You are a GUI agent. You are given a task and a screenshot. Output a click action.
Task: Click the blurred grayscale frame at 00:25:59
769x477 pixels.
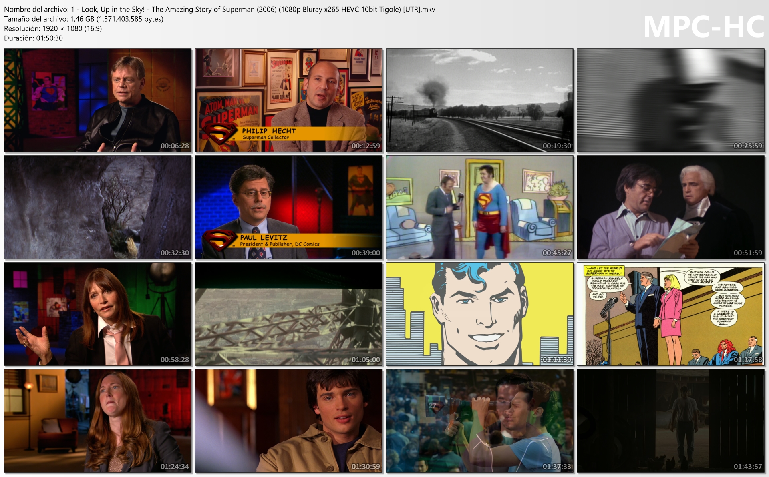point(670,100)
